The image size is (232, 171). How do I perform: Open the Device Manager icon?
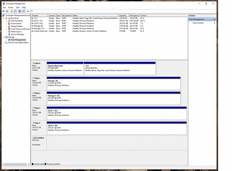[x=9, y=34]
